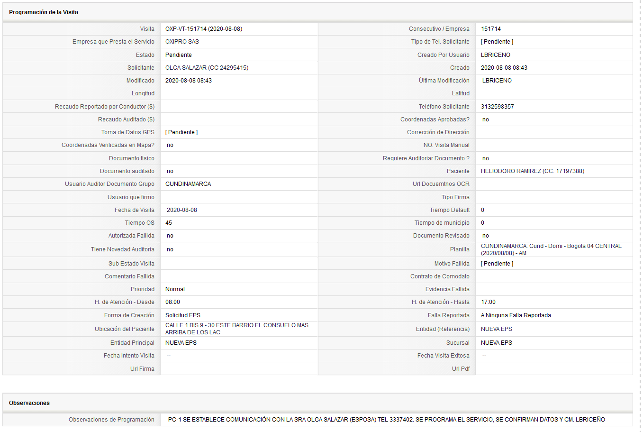Select address CALLE 1 BIS 9 - 30 ESTE
Image resolution: width=643 pixels, height=432 pixels.
click(x=237, y=329)
